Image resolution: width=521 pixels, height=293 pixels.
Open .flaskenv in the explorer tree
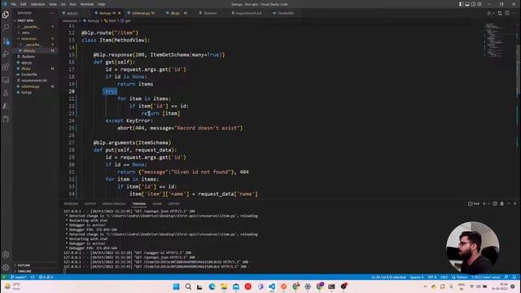pos(28,56)
